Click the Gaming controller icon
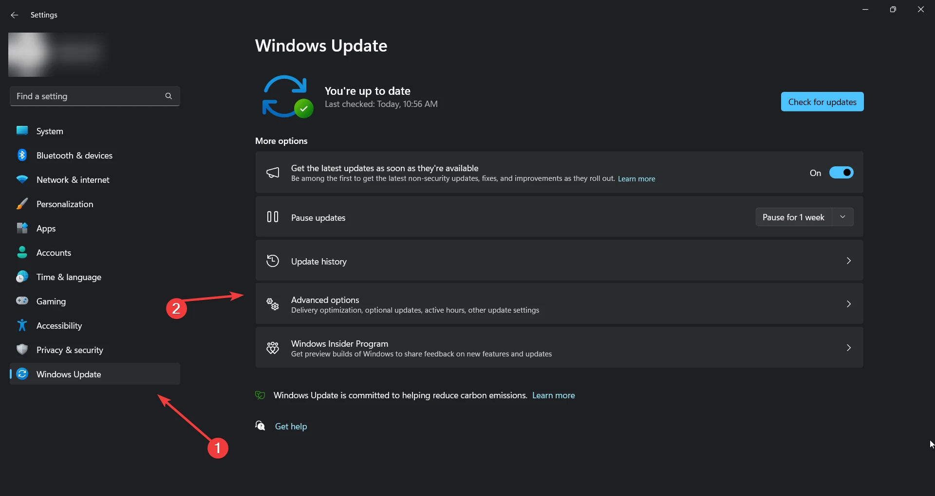 click(x=22, y=301)
